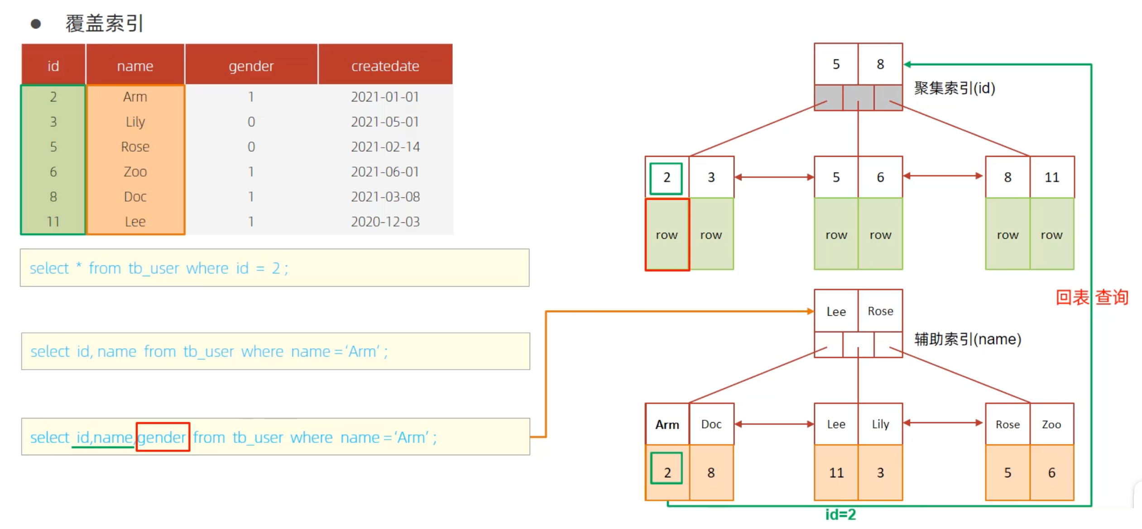Image resolution: width=1142 pixels, height=529 pixels.
Task: Select the 'gender' table header
Action: 251,65
